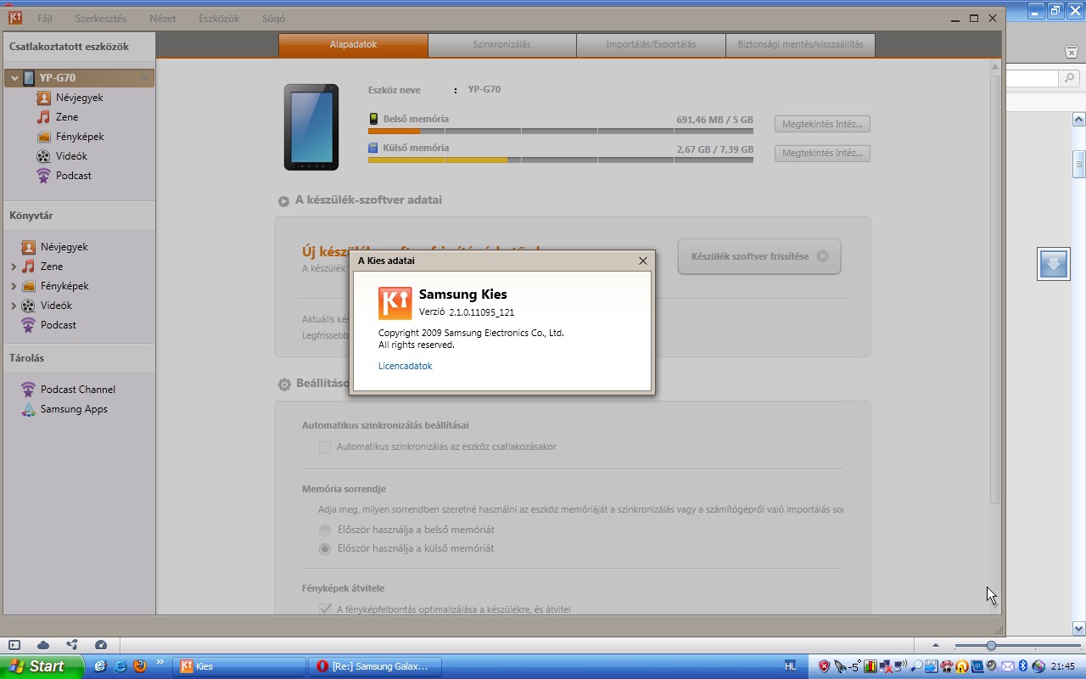Click the tablet device thumbnail image
This screenshot has width=1086, height=679.
pyautogui.click(x=311, y=127)
